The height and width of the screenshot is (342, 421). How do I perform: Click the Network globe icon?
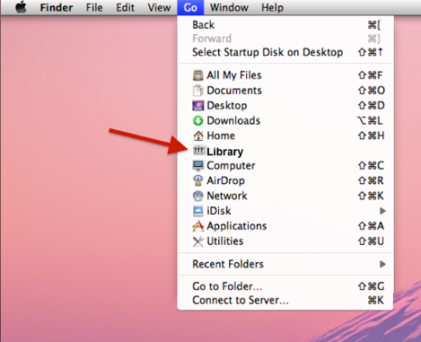(198, 196)
